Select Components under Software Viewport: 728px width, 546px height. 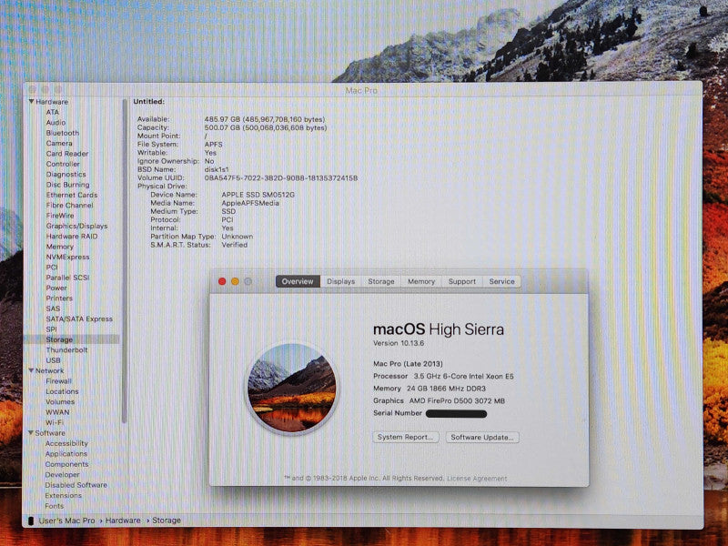[66, 464]
